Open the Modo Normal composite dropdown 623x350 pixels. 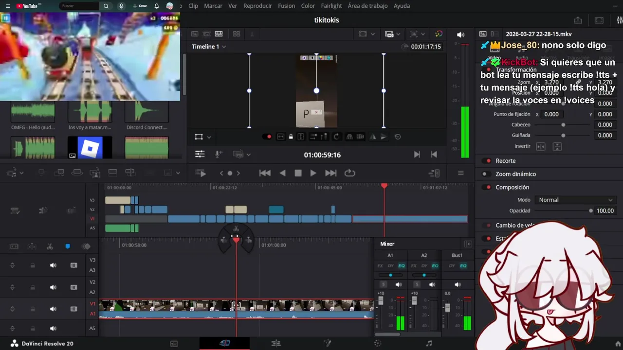(575, 200)
